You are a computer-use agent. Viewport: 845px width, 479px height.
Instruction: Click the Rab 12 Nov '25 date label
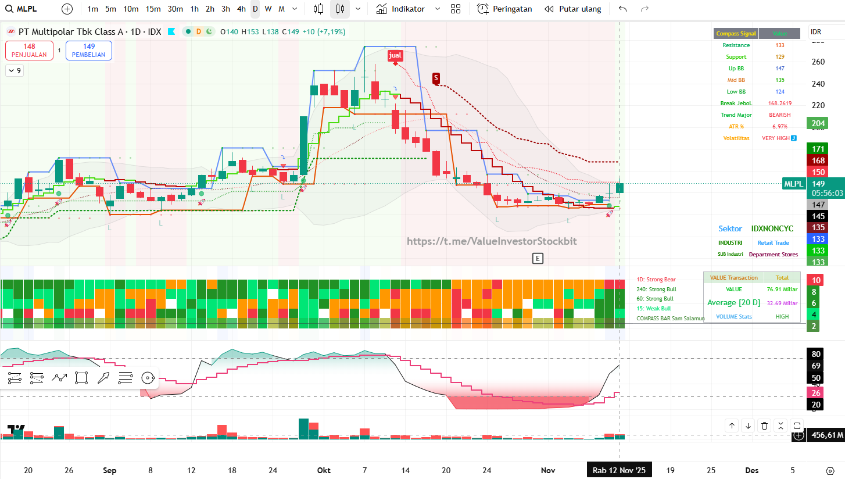click(x=619, y=470)
